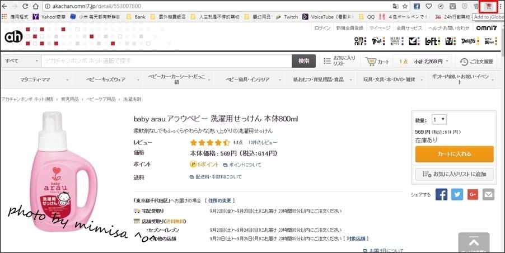
Task: Click the arau detergent bottle image
Action: point(64,171)
